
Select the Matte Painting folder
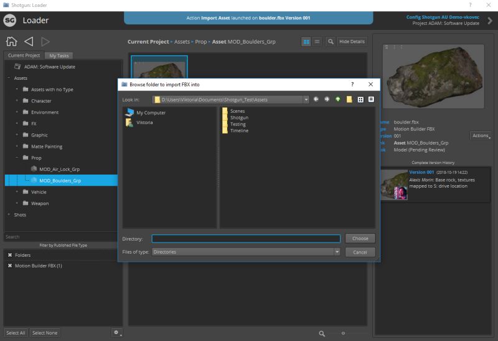[x=46, y=146]
